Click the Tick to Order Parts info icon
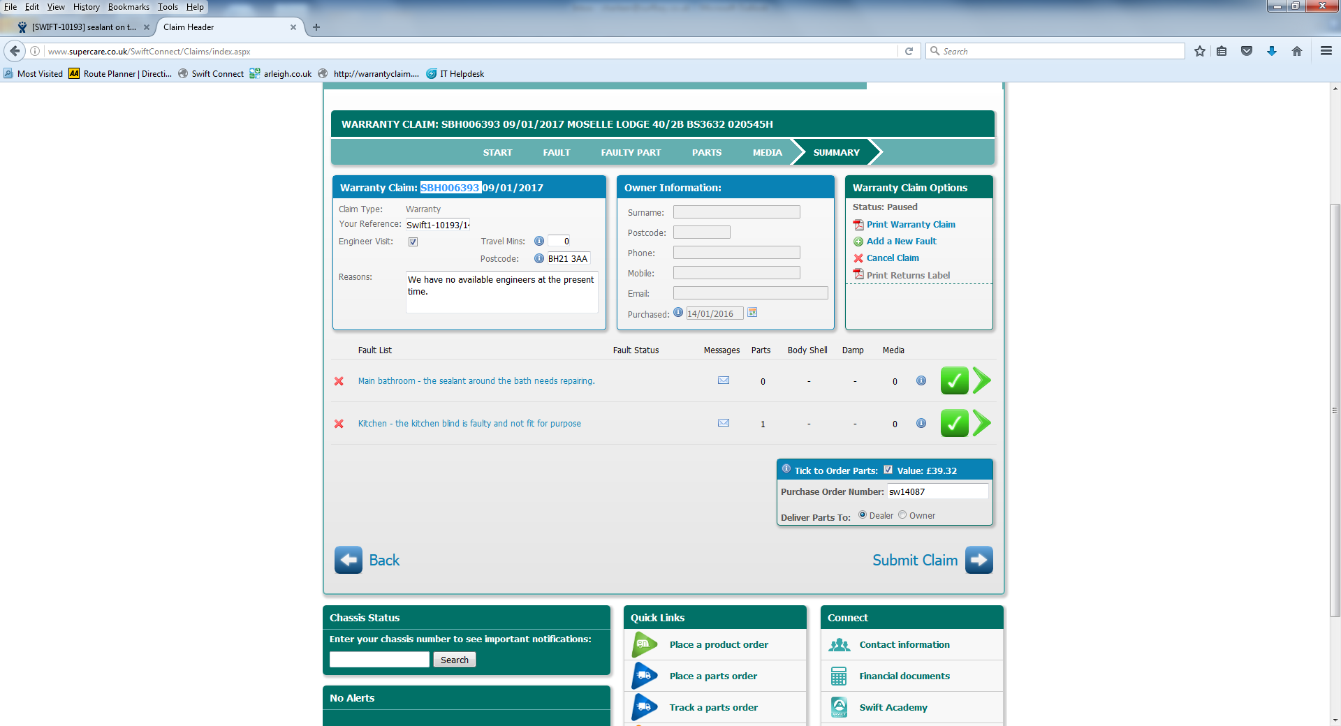This screenshot has width=1341, height=726. [786, 469]
